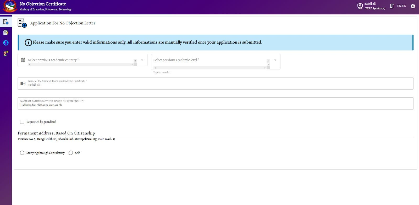This screenshot has width=419, height=205.
Task: Open the help support sidebar icon
Action: tap(6, 53)
